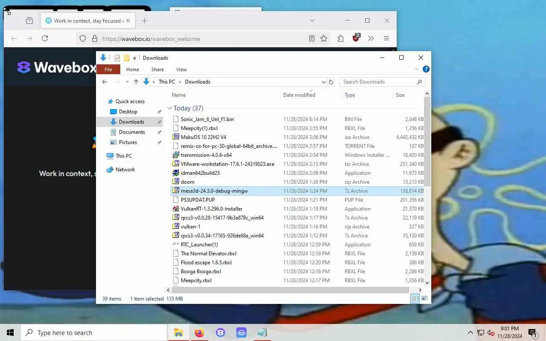Open Firefox extensions puzzle icon
Image resolution: width=546 pixels, height=341 pixels.
[x=340, y=38]
